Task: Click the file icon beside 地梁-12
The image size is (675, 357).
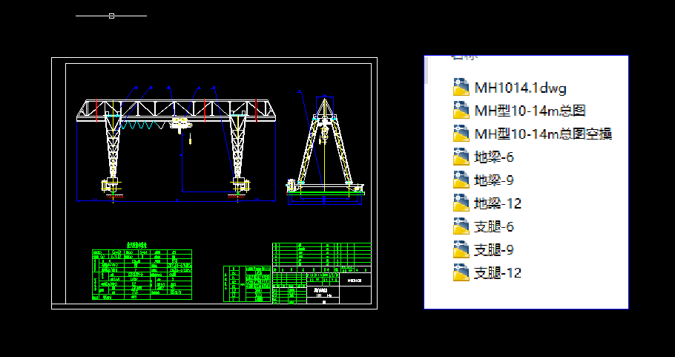Action: click(x=461, y=203)
